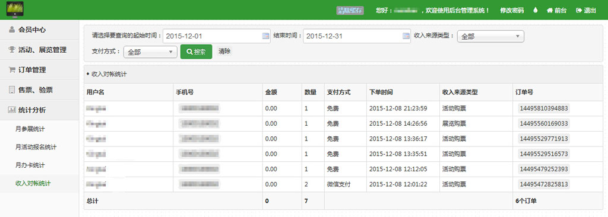This screenshot has height=217, width=608.
Task: Click the 收入对帐统计 panel header
Action: (x=343, y=74)
